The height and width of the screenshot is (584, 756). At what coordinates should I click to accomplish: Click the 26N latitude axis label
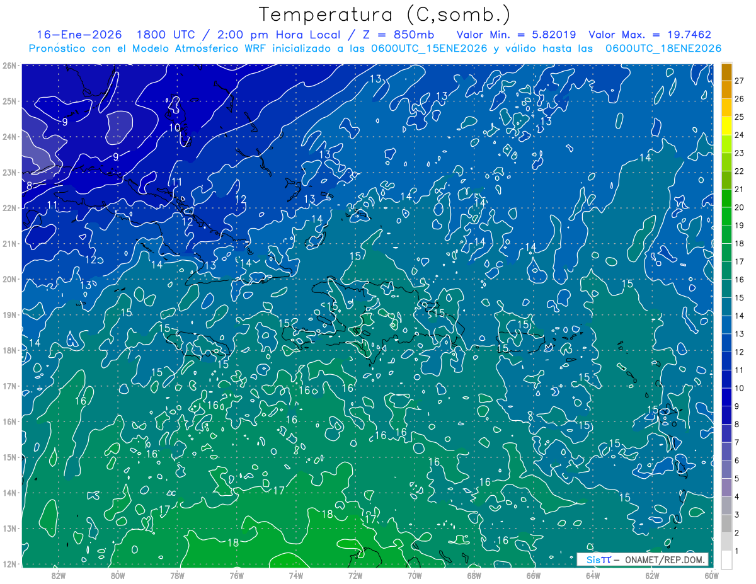[9, 66]
